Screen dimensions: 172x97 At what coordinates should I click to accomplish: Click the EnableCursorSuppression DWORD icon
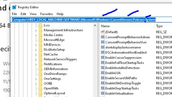click(x=103, y=57)
